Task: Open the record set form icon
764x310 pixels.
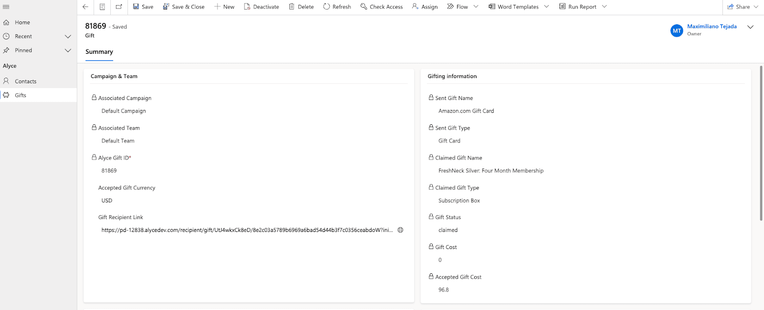Action: 102,7
